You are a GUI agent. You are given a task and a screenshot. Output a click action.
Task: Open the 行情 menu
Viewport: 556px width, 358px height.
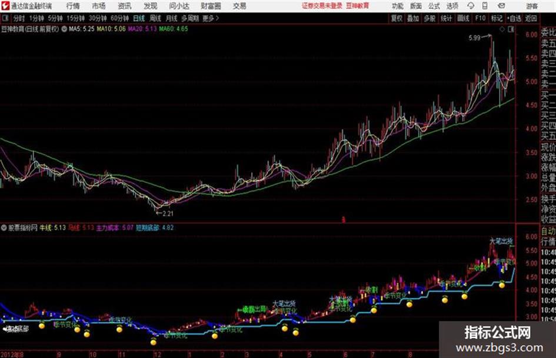click(x=73, y=6)
